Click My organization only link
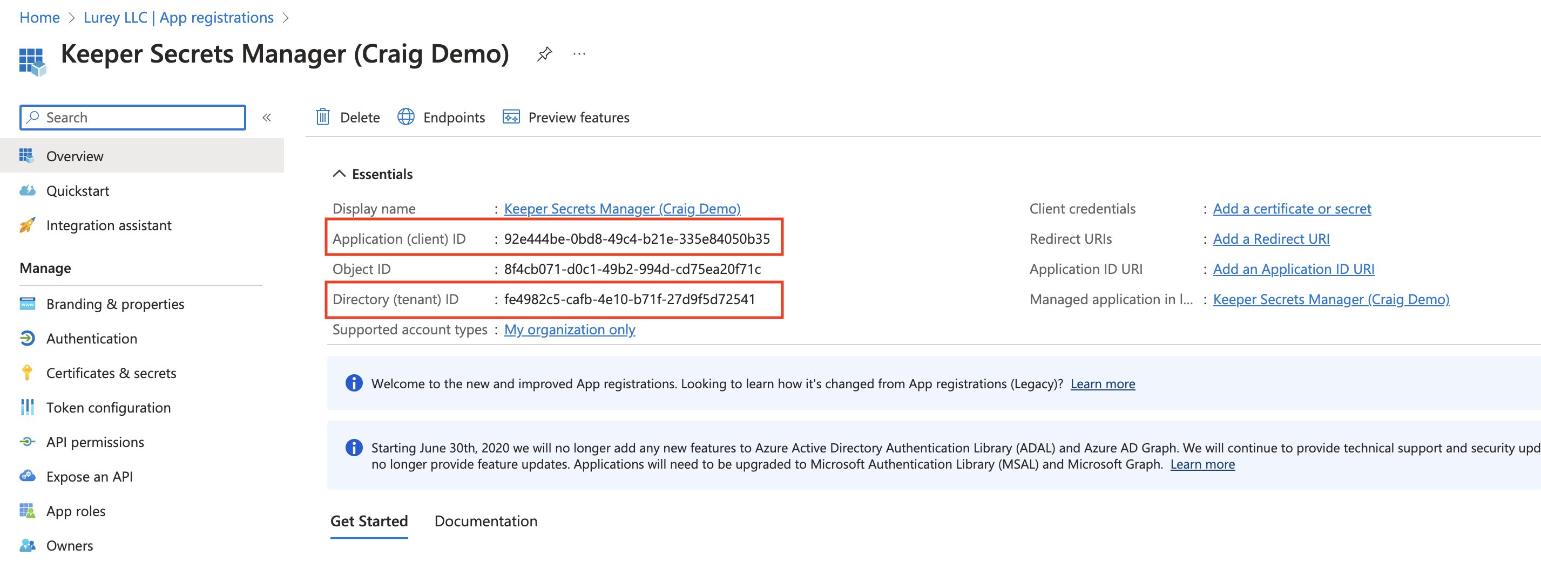Viewport: 1541px width, 563px height. (x=569, y=329)
